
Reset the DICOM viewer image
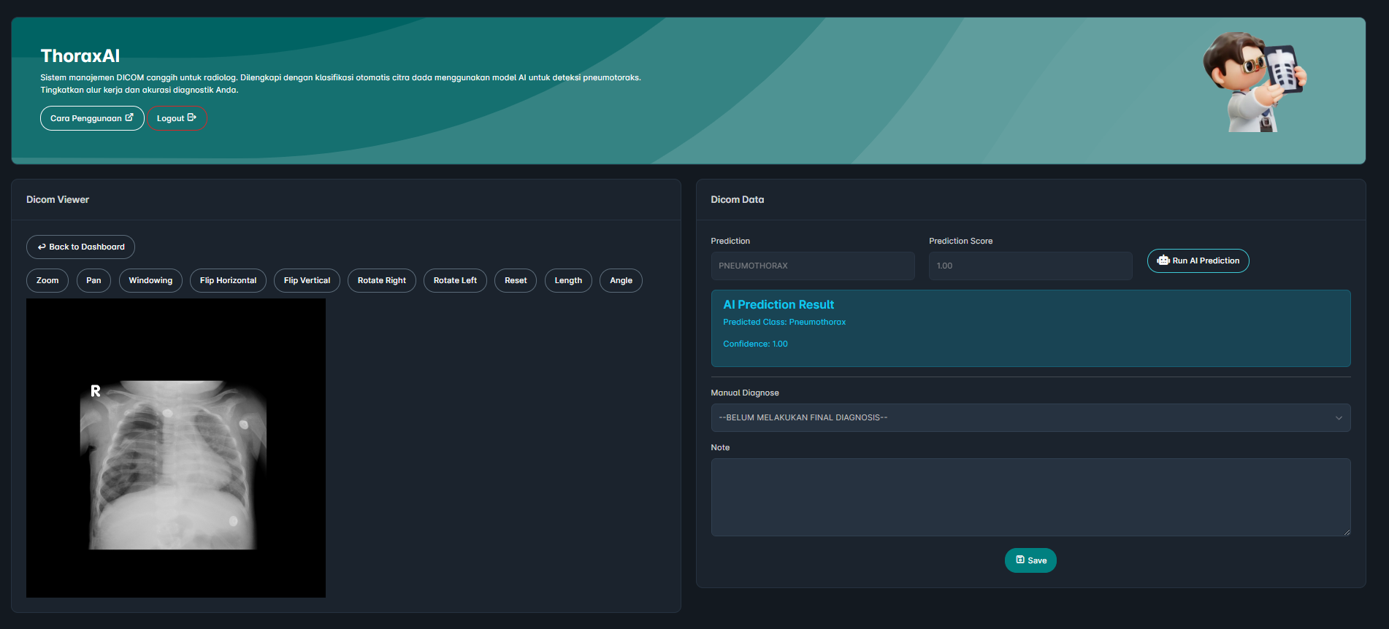[x=516, y=280]
